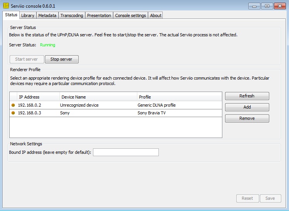Open the Console settings tab
289x211 pixels.
point(131,15)
